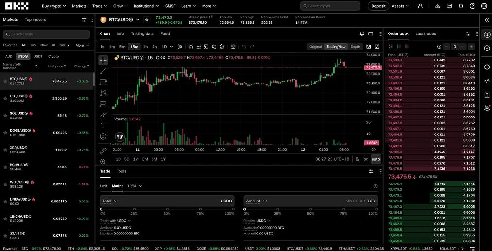The width and height of the screenshot is (492, 251).
Task: Switch to the Top movers tab
Action: tap(35, 20)
